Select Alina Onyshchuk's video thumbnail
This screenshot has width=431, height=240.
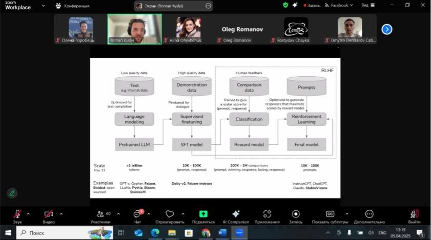pos(189,28)
